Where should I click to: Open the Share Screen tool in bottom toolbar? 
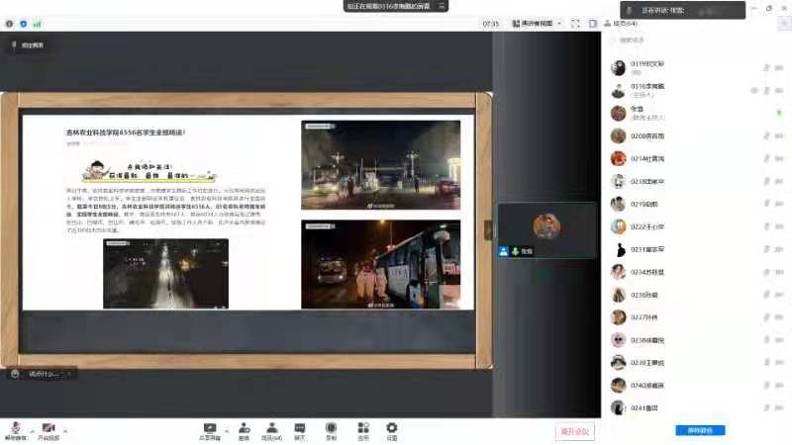coord(209,430)
